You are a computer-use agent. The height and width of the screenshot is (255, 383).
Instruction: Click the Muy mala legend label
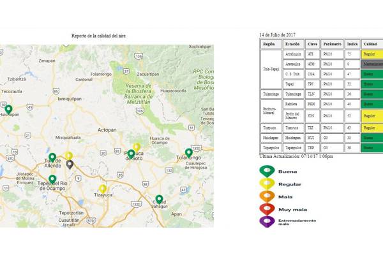point(292,210)
